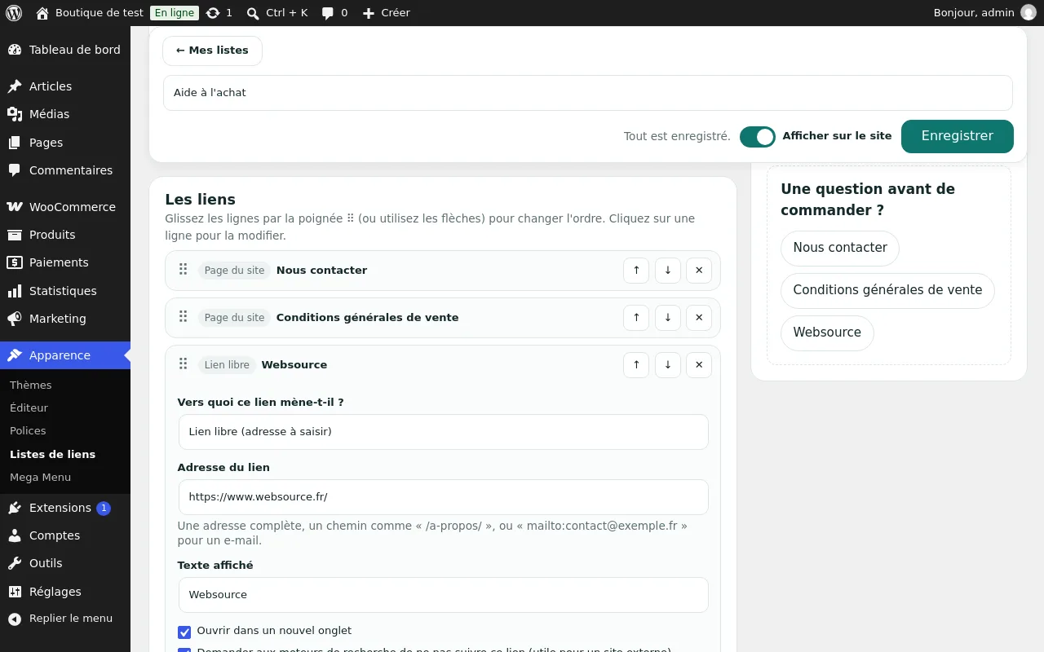
Task: Move Conditions générales de vente up
Action: (636, 318)
